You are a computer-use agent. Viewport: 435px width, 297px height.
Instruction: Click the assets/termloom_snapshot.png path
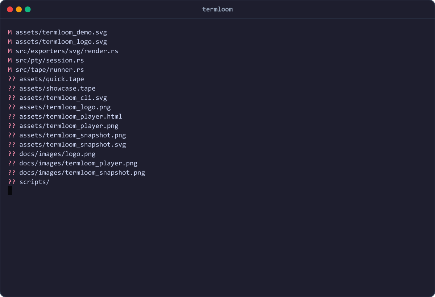pos(72,136)
